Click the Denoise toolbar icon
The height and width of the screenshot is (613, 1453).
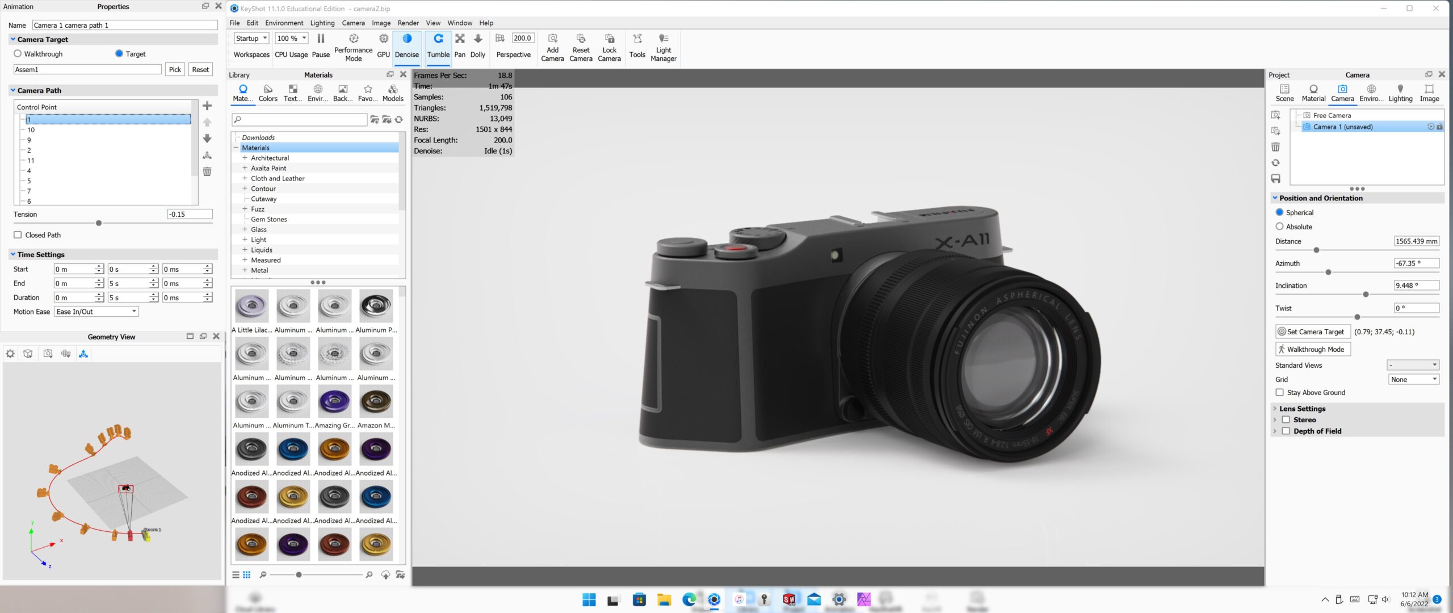(x=406, y=39)
